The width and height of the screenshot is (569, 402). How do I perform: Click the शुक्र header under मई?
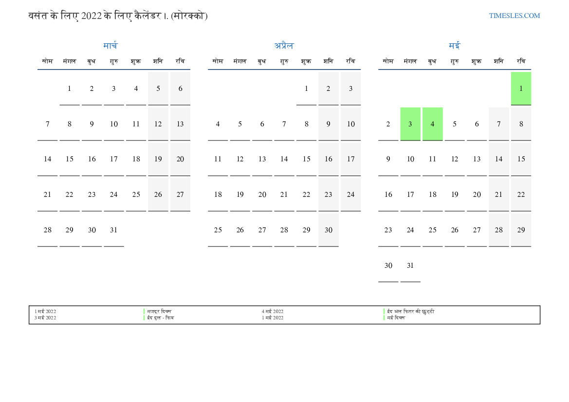point(477,61)
